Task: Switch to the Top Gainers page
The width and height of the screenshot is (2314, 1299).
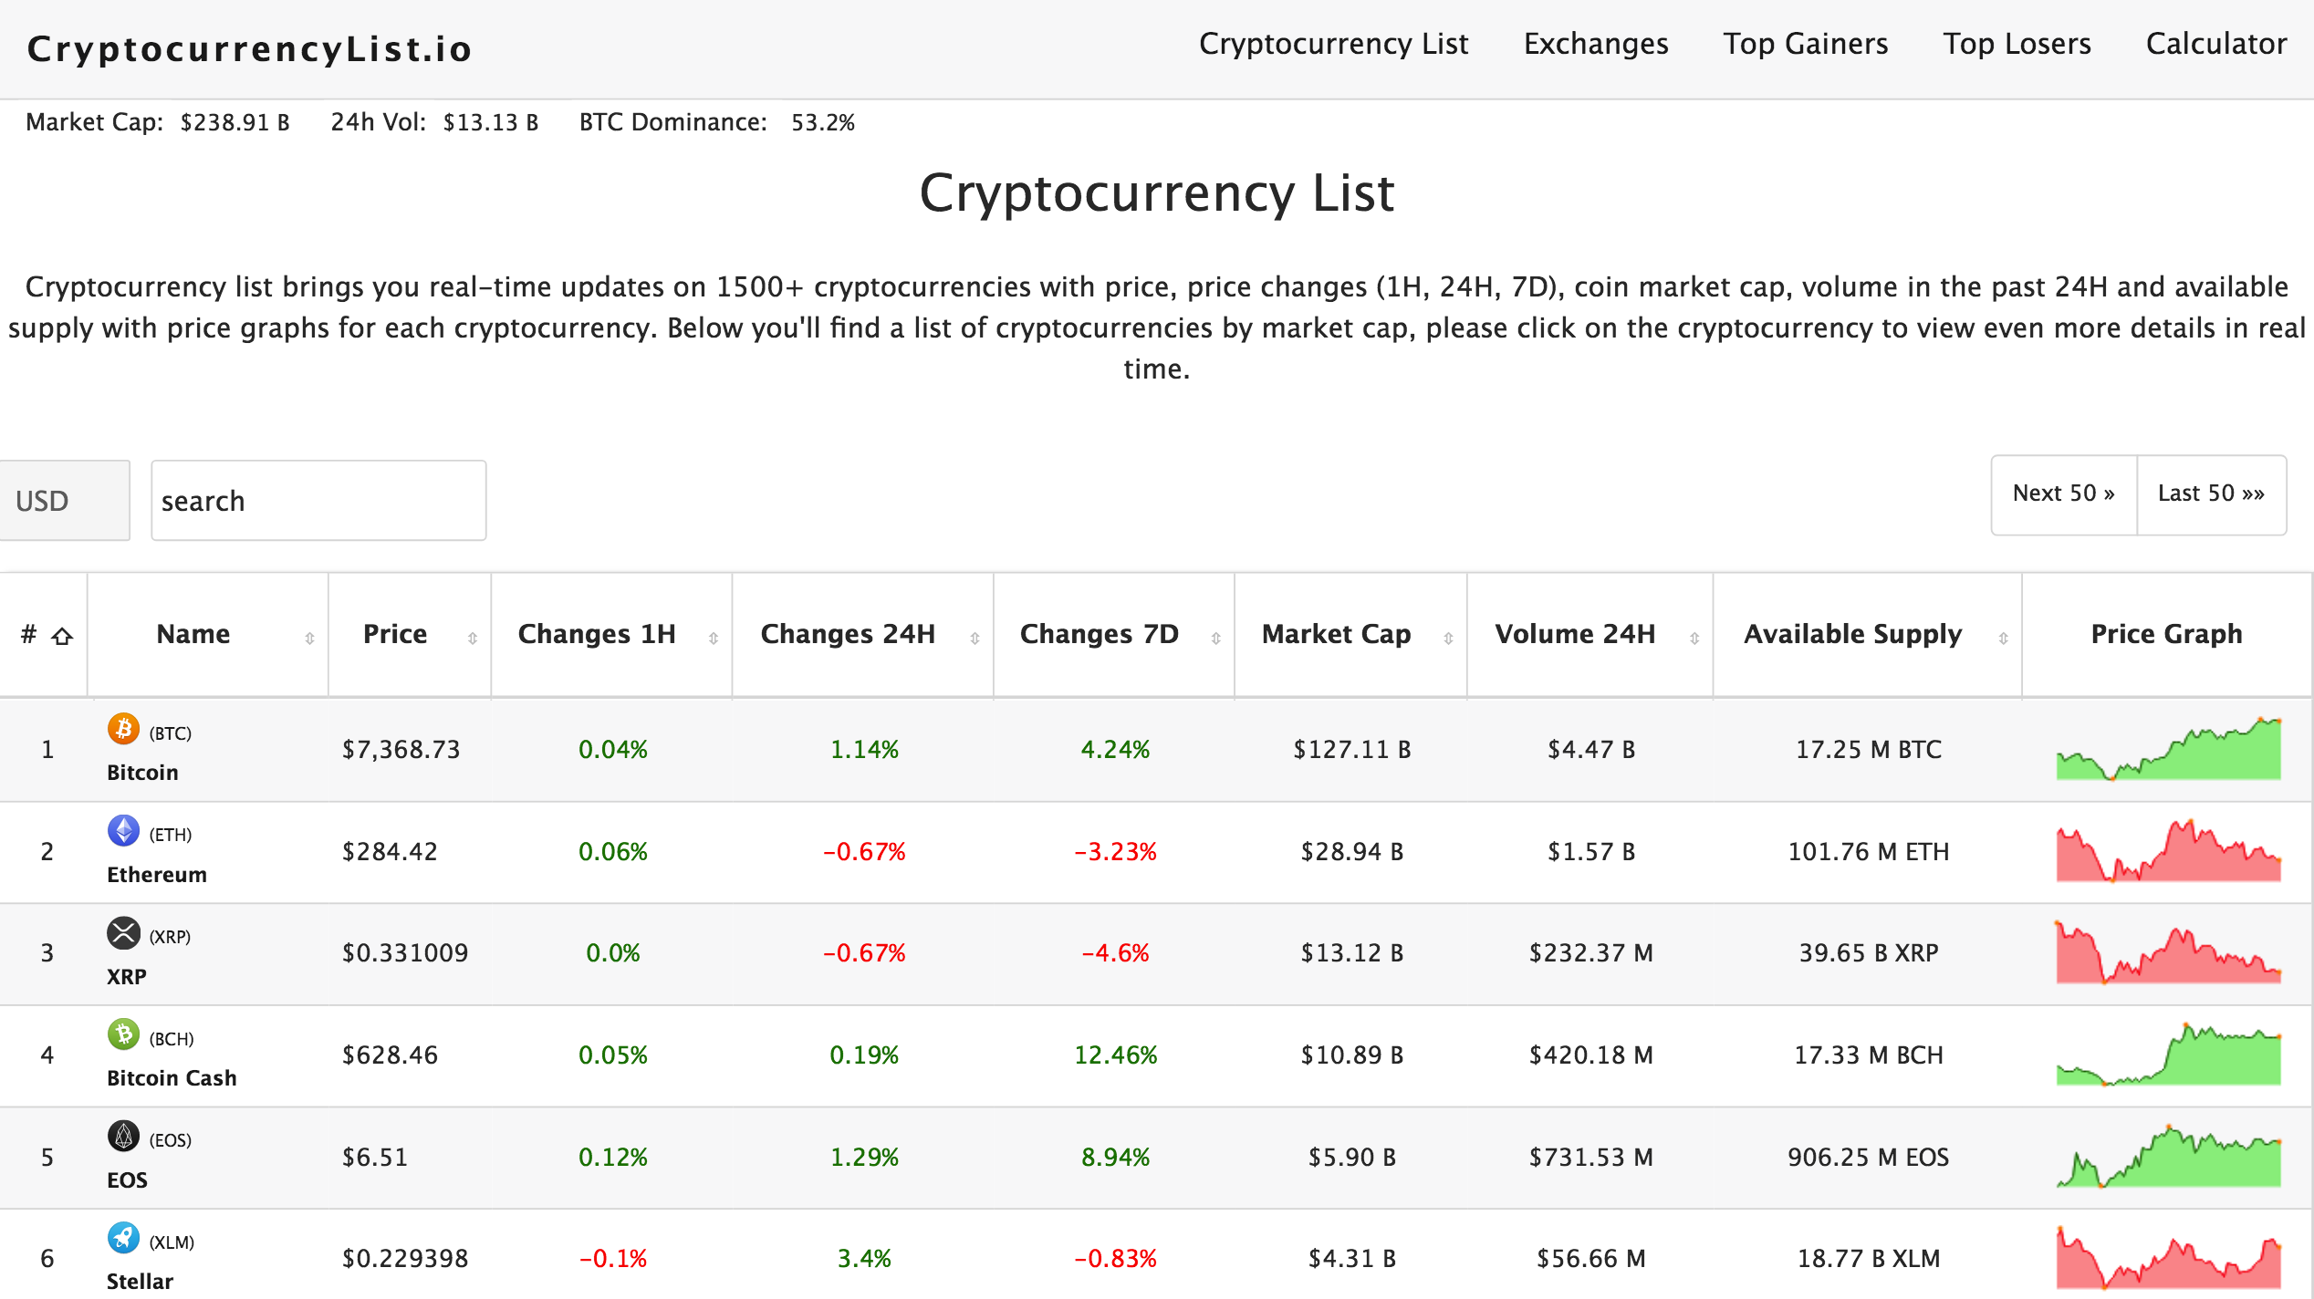Action: coord(1805,43)
